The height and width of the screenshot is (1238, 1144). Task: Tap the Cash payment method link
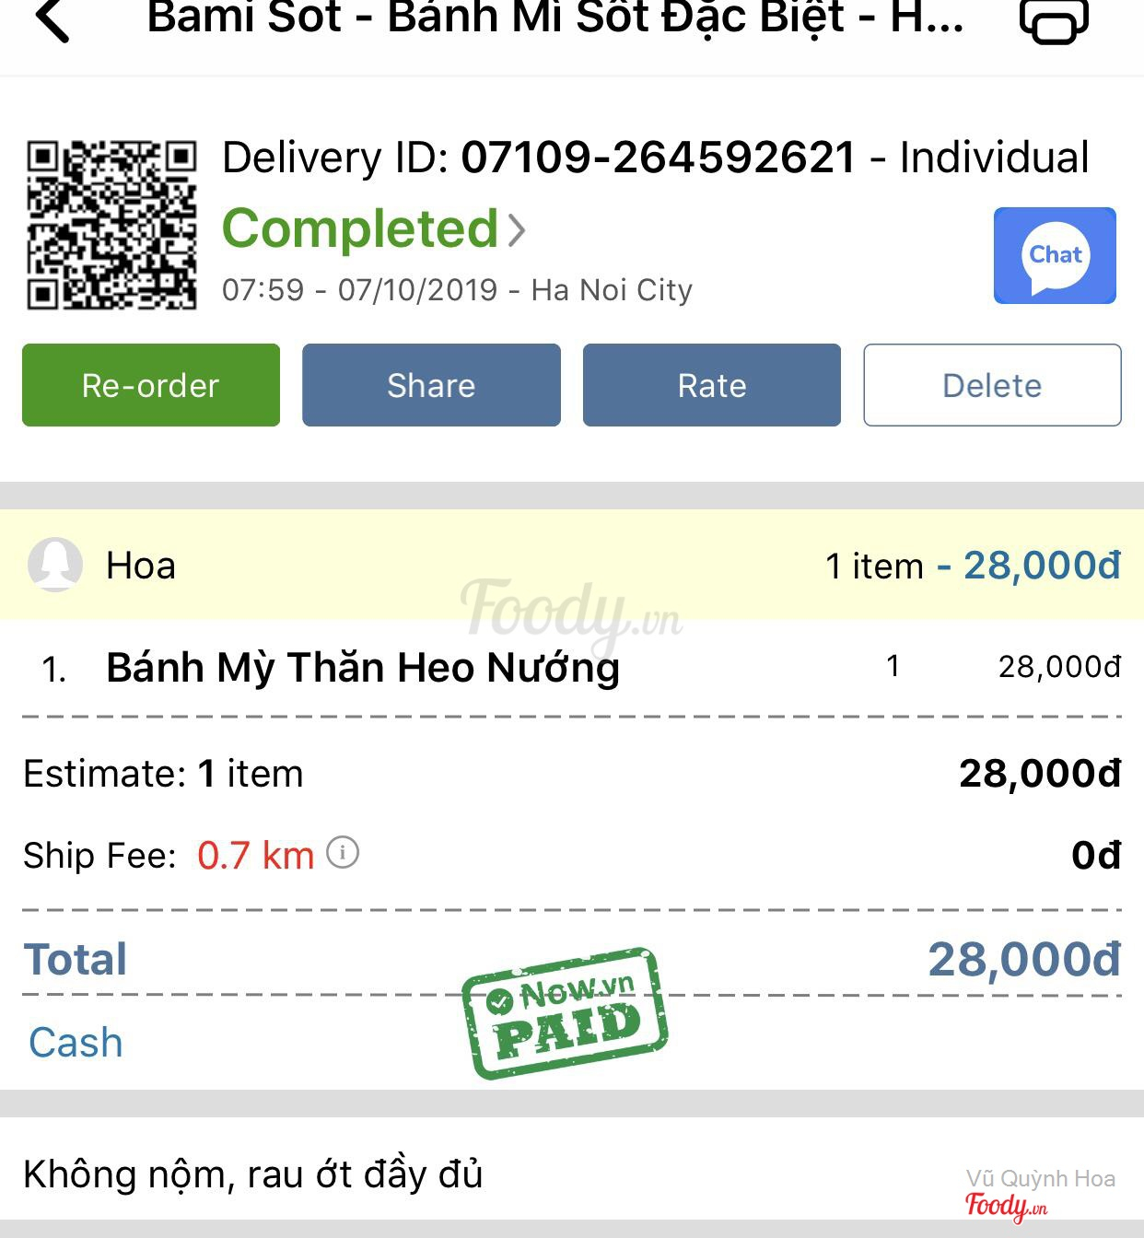coord(76,1043)
